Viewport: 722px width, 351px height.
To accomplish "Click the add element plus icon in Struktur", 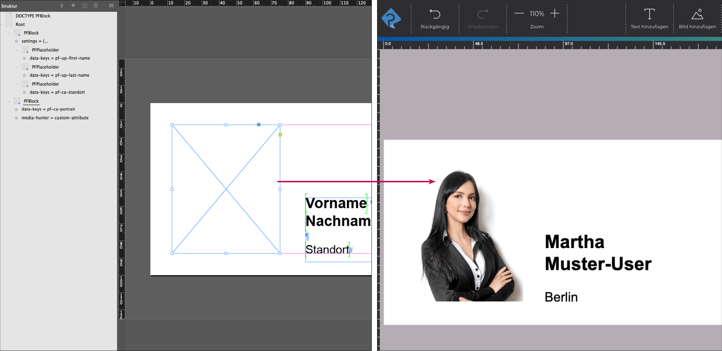I will (85, 5).
